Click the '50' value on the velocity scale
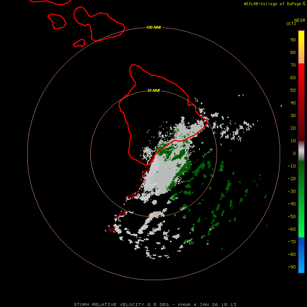Image resolution: width=307 pixels, height=307 pixels. click(x=293, y=90)
